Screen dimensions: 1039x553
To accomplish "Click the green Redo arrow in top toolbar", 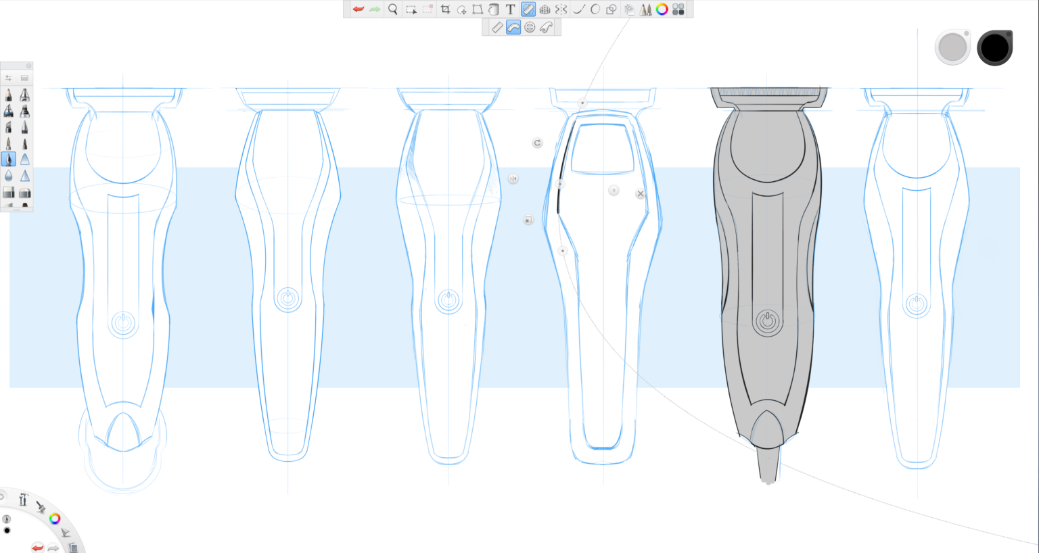I will (375, 9).
